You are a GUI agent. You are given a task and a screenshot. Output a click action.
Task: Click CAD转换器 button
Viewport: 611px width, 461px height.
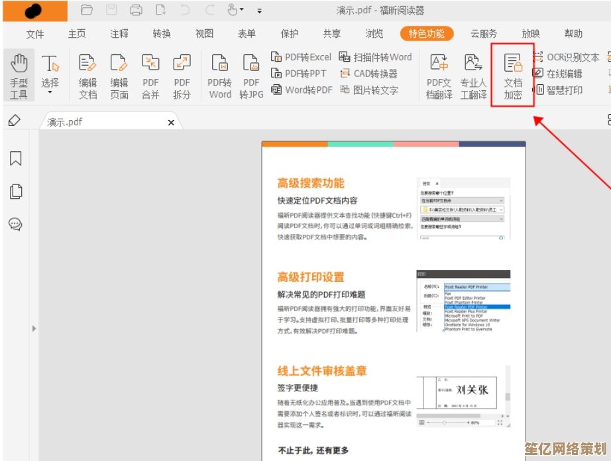click(368, 74)
